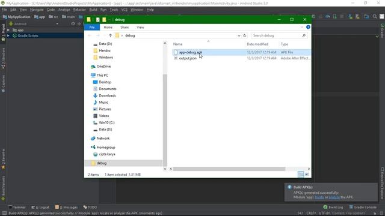The width and height of the screenshot is (385, 216).
Task: Open the VCS menu in Android Studio
Action: tap(125, 10)
